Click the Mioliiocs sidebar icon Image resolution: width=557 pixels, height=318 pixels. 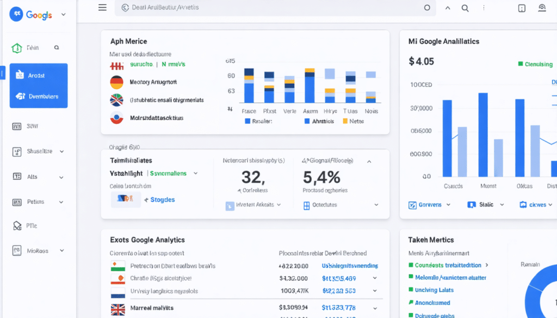17,251
